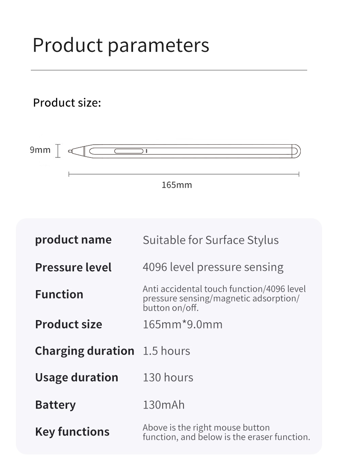This screenshot has width=338, height=469.
Task: Click the 9mm dimension label
Action: pyautogui.click(x=40, y=149)
